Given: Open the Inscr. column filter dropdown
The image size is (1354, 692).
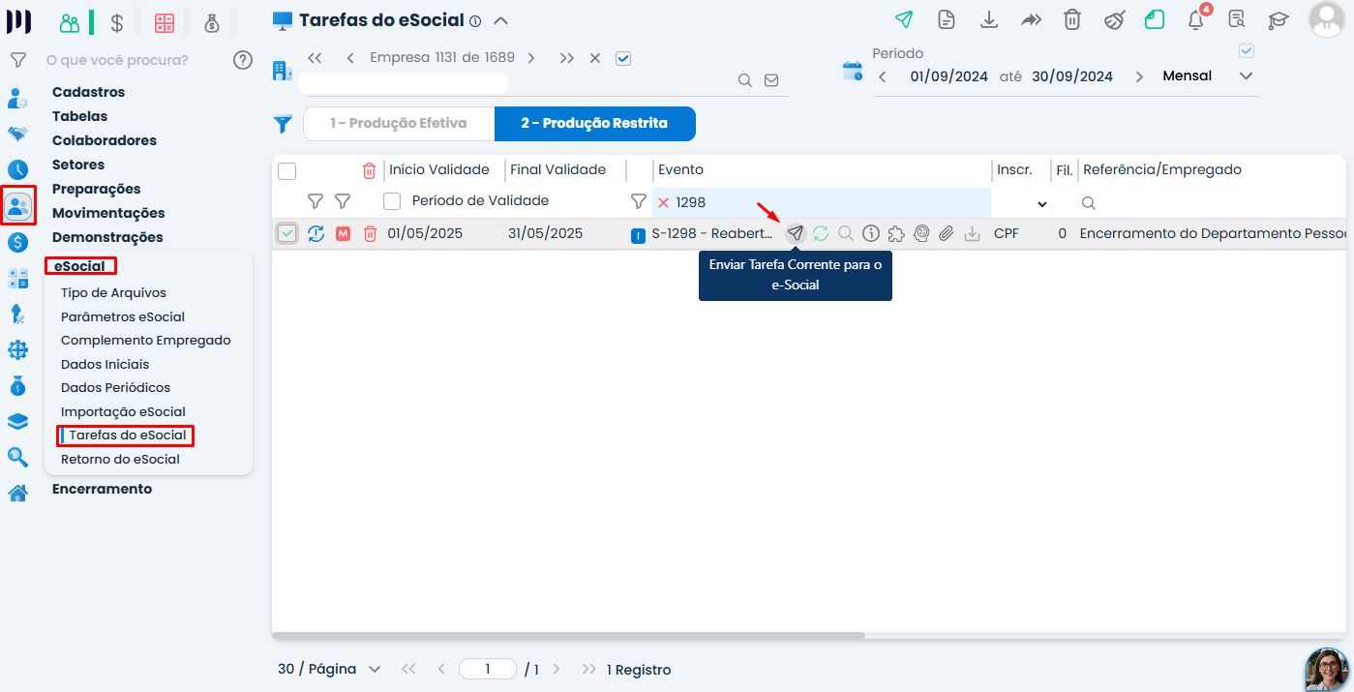Looking at the screenshot, I should coord(1042,203).
